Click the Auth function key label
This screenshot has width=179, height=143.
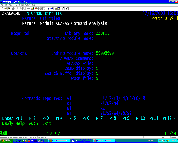(33, 123)
